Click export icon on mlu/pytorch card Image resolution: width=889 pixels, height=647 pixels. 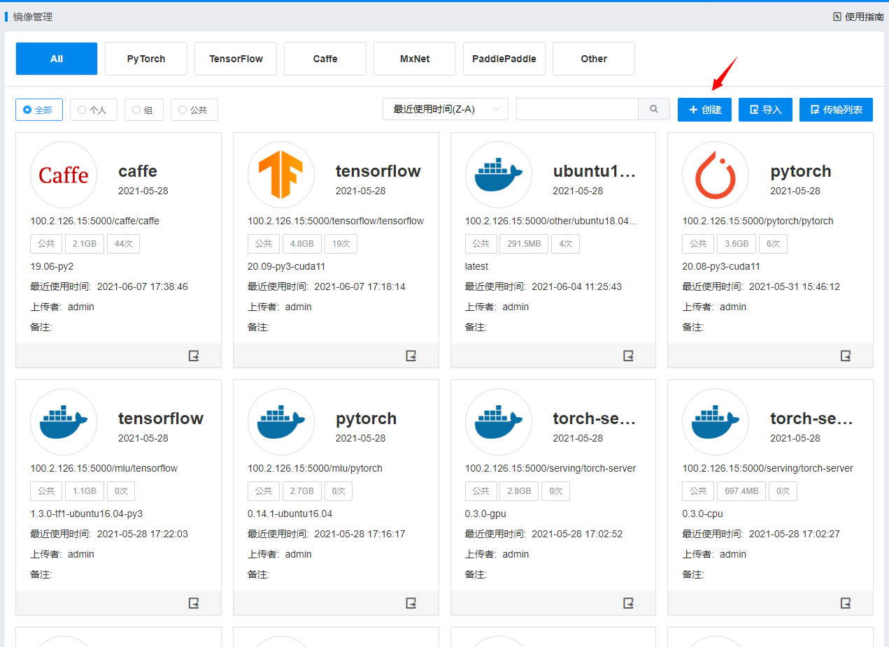tap(411, 603)
